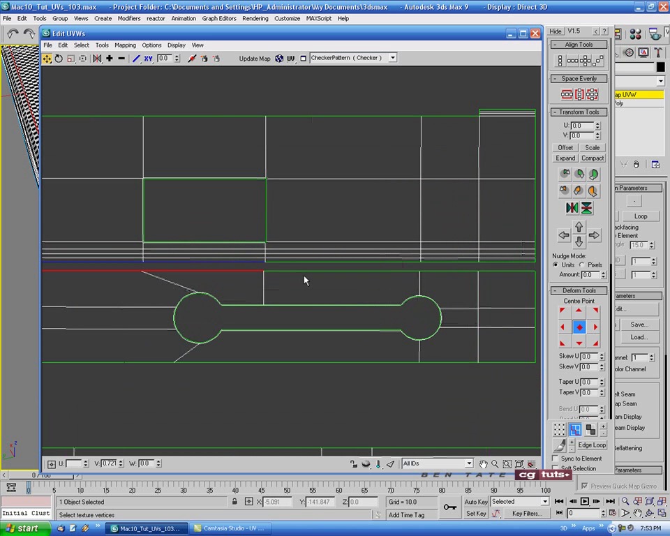The image size is (670, 536).
Task: Toggle edge sub-object mode button
Action: (x=575, y=430)
